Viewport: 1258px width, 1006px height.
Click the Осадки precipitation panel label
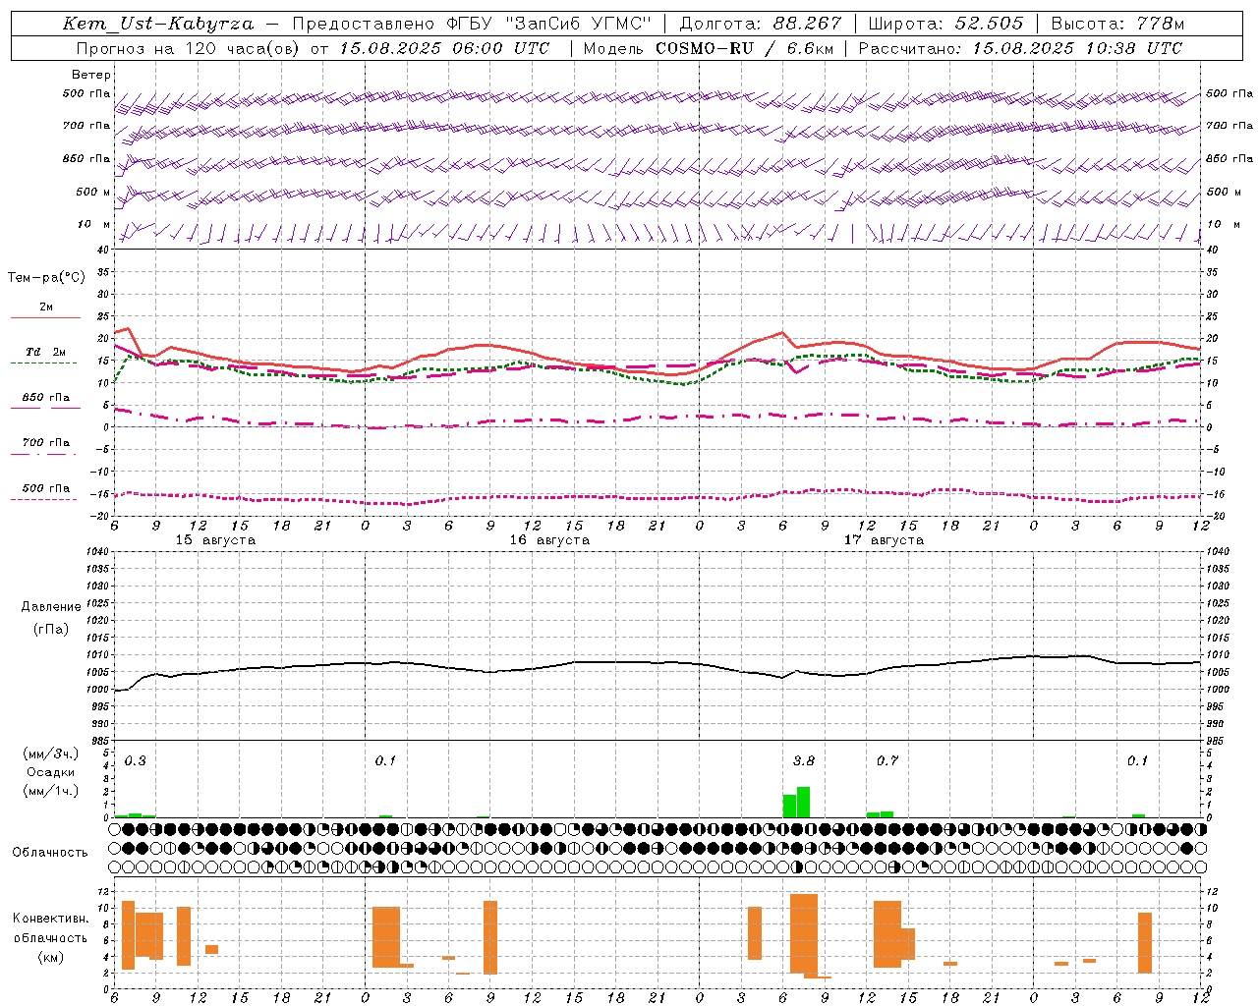pos(51,772)
